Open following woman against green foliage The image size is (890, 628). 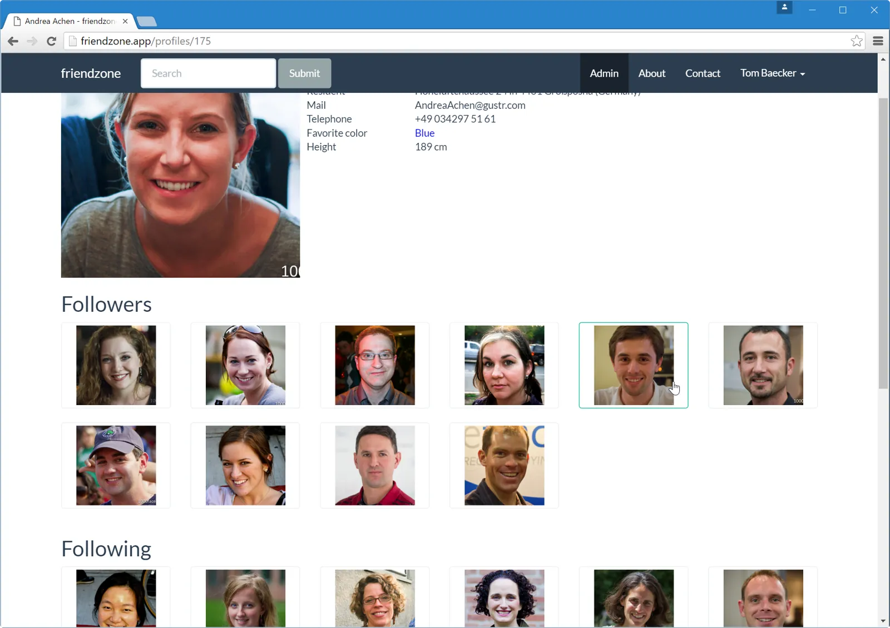coord(634,598)
